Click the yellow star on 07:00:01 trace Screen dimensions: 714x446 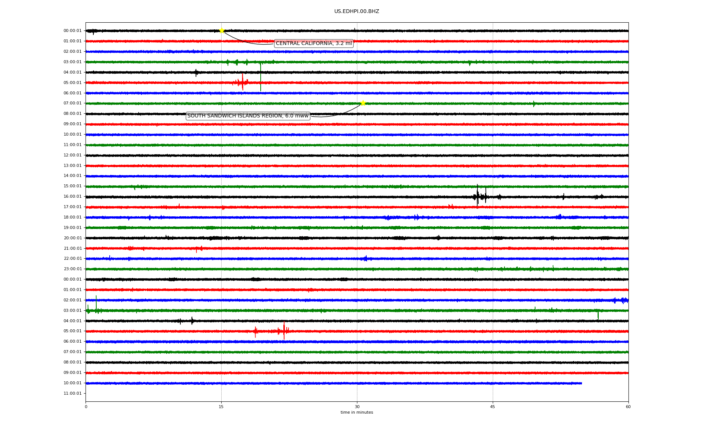tap(363, 103)
